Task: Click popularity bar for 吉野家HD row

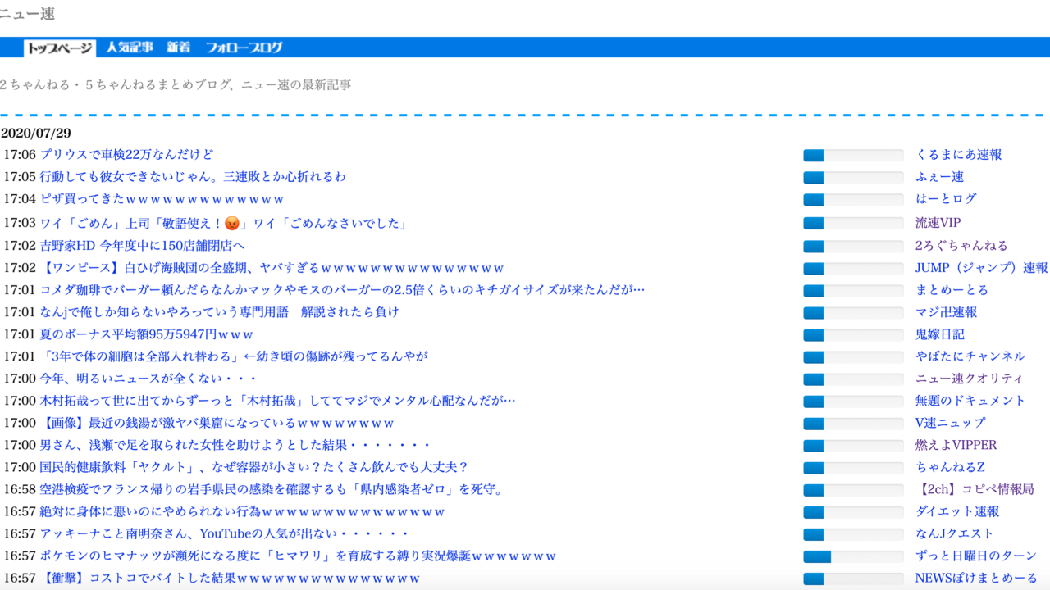Action: 853,247
